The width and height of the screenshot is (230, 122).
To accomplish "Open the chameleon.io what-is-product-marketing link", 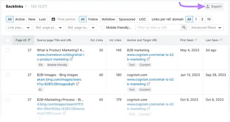I will tap(61, 57).
